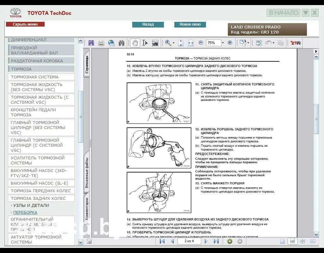Go to previous view green arrow

pos(230,241)
